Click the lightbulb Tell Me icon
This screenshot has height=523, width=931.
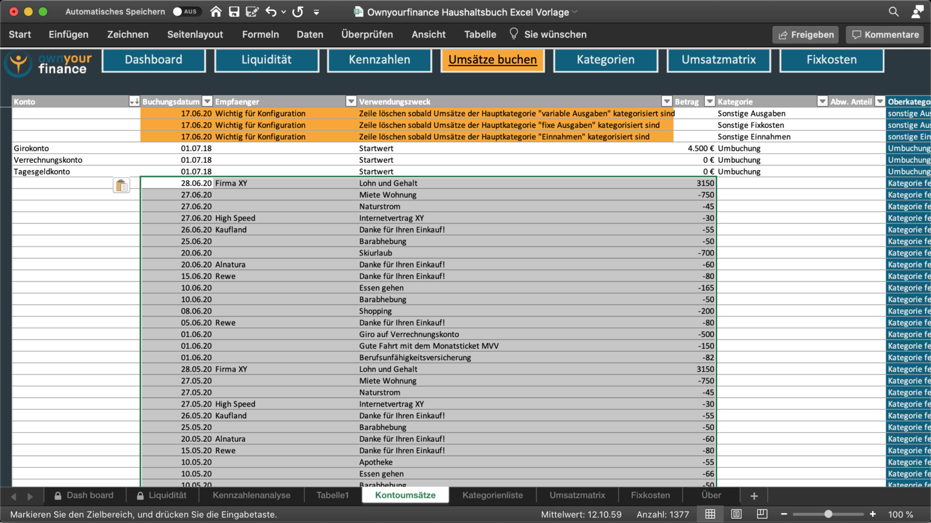514,34
